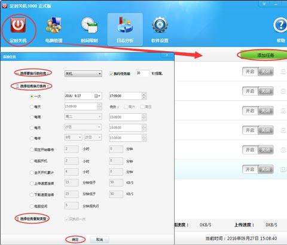Click the 上传速度： status label
287x245 pixels.
pyautogui.click(x=245, y=225)
